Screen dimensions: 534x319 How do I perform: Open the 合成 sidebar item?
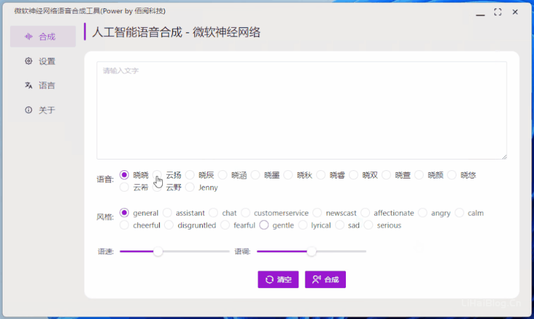[x=43, y=37]
